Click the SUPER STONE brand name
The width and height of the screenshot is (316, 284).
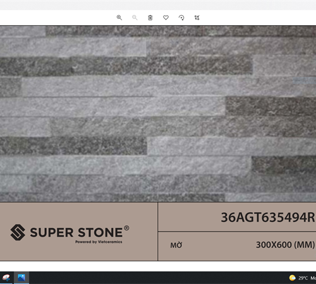coord(76,232)
